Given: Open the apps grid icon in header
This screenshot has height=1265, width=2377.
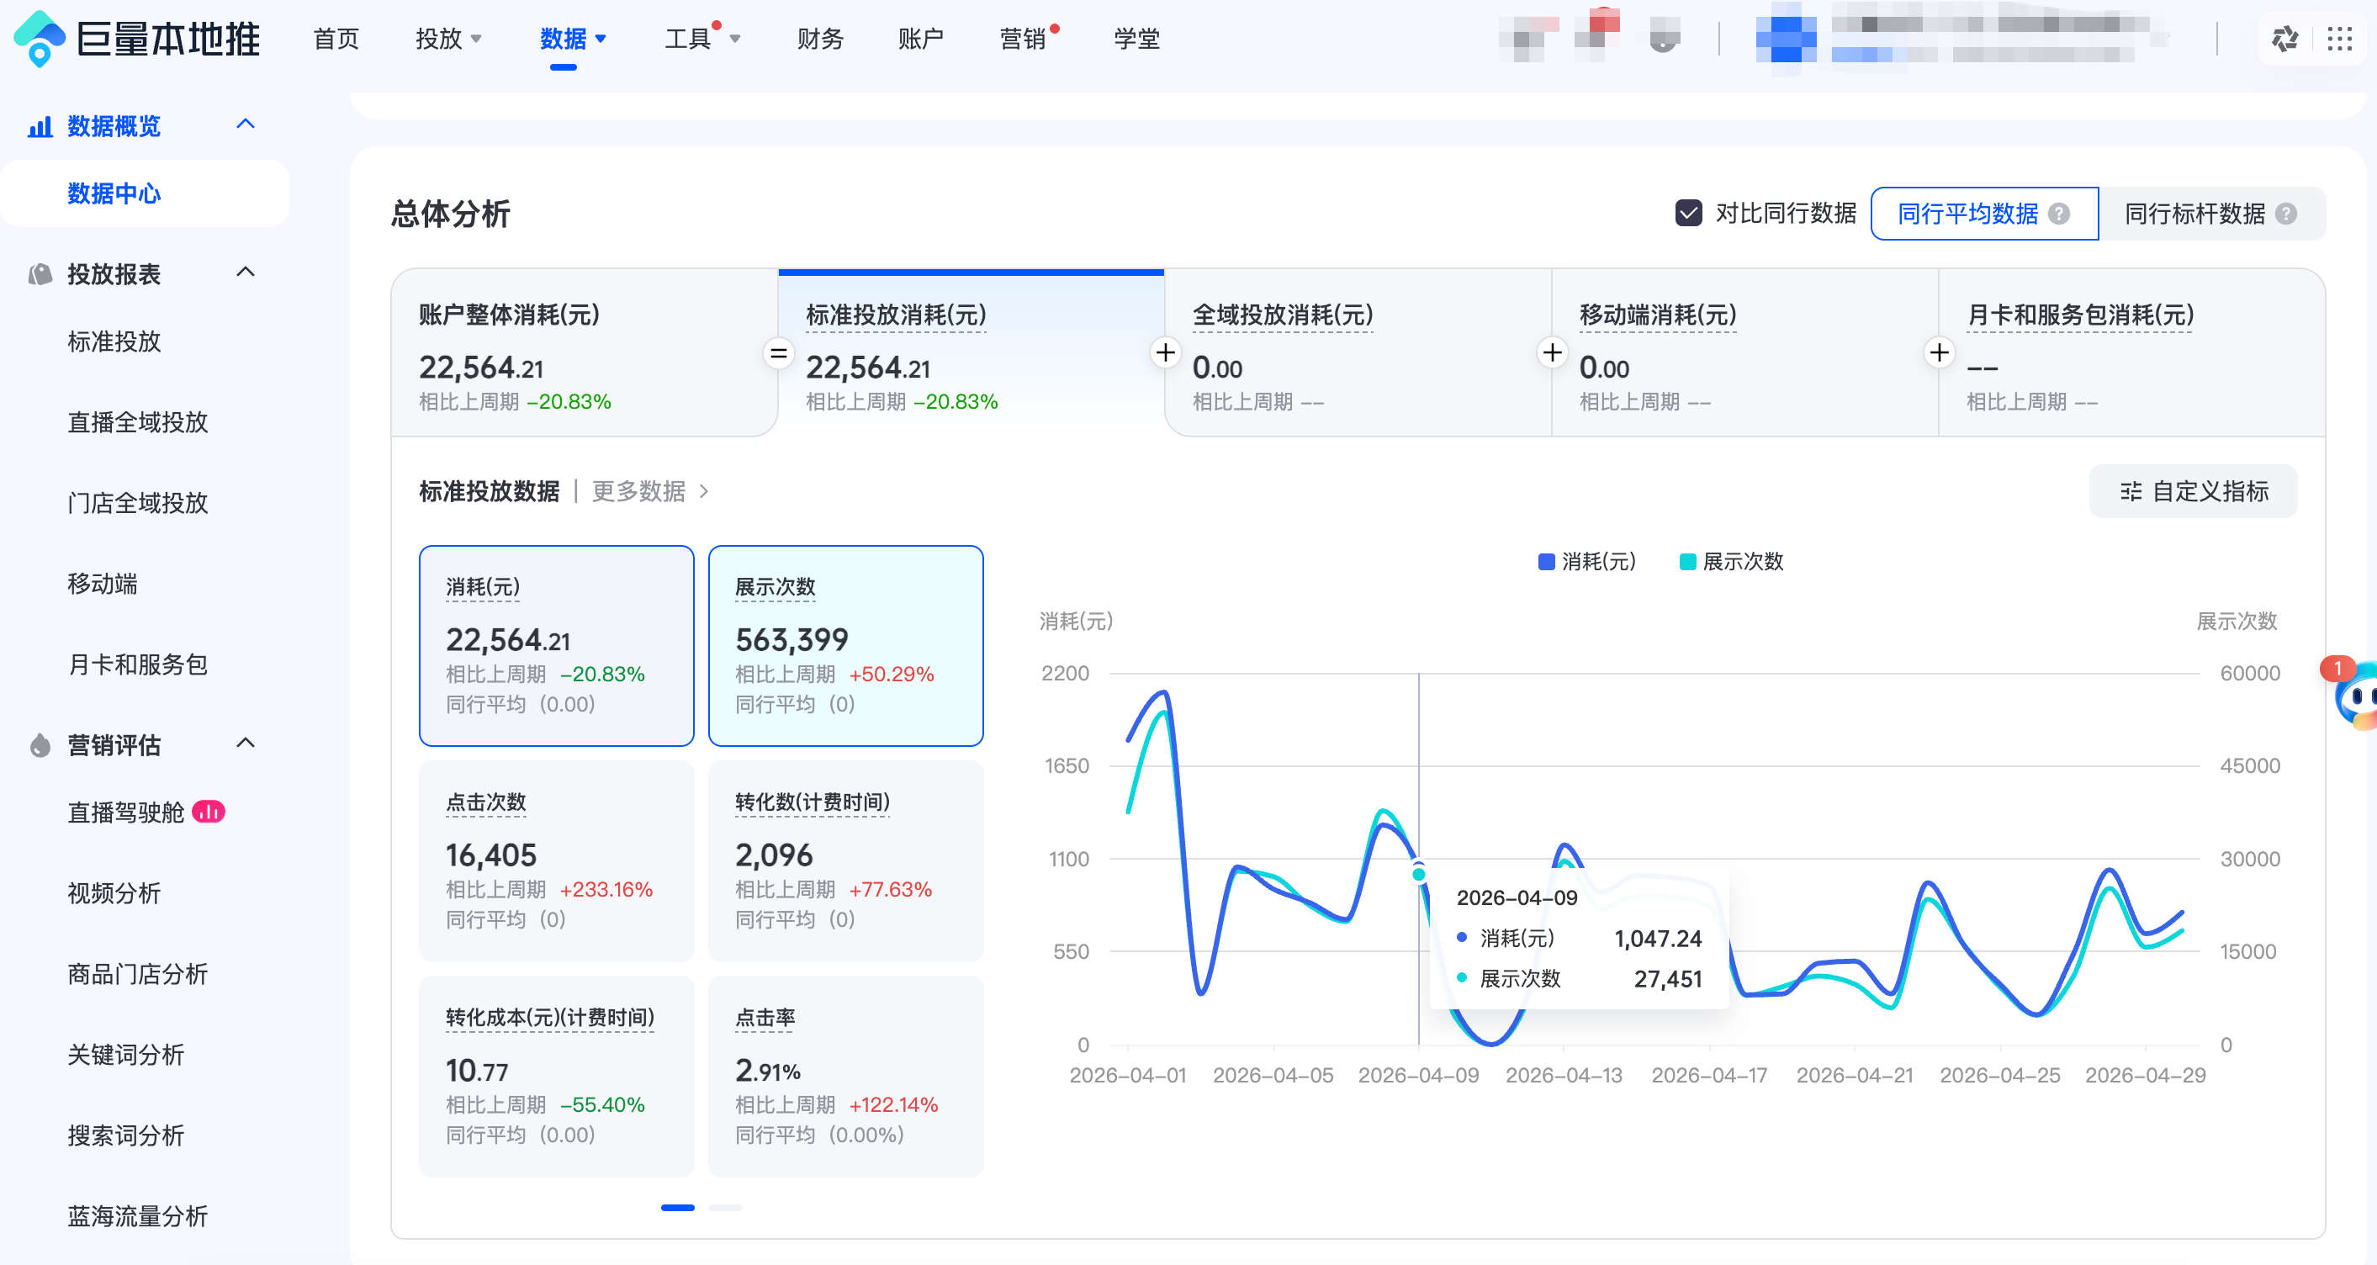Looking at the screenshot, I should 2339,39.
